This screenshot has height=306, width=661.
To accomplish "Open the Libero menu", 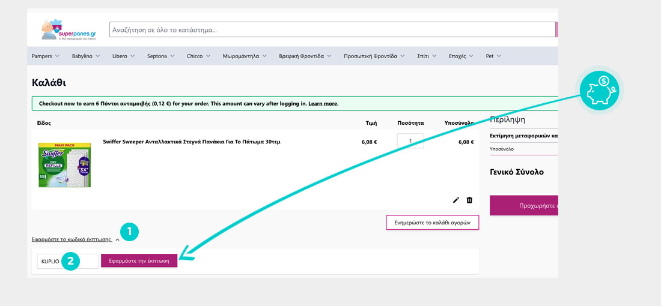I will pos(124,56).
